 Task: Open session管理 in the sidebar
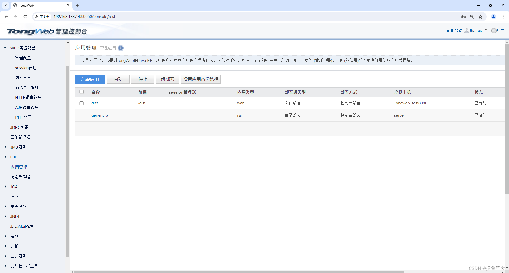coord(26,68)
